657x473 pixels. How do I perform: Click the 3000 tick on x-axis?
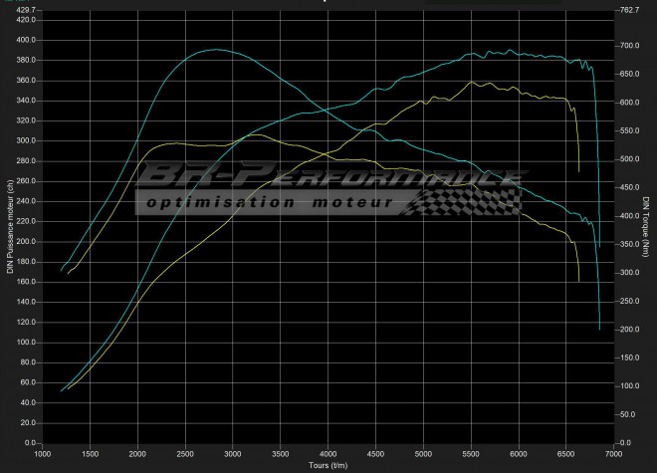pos(233,454)
